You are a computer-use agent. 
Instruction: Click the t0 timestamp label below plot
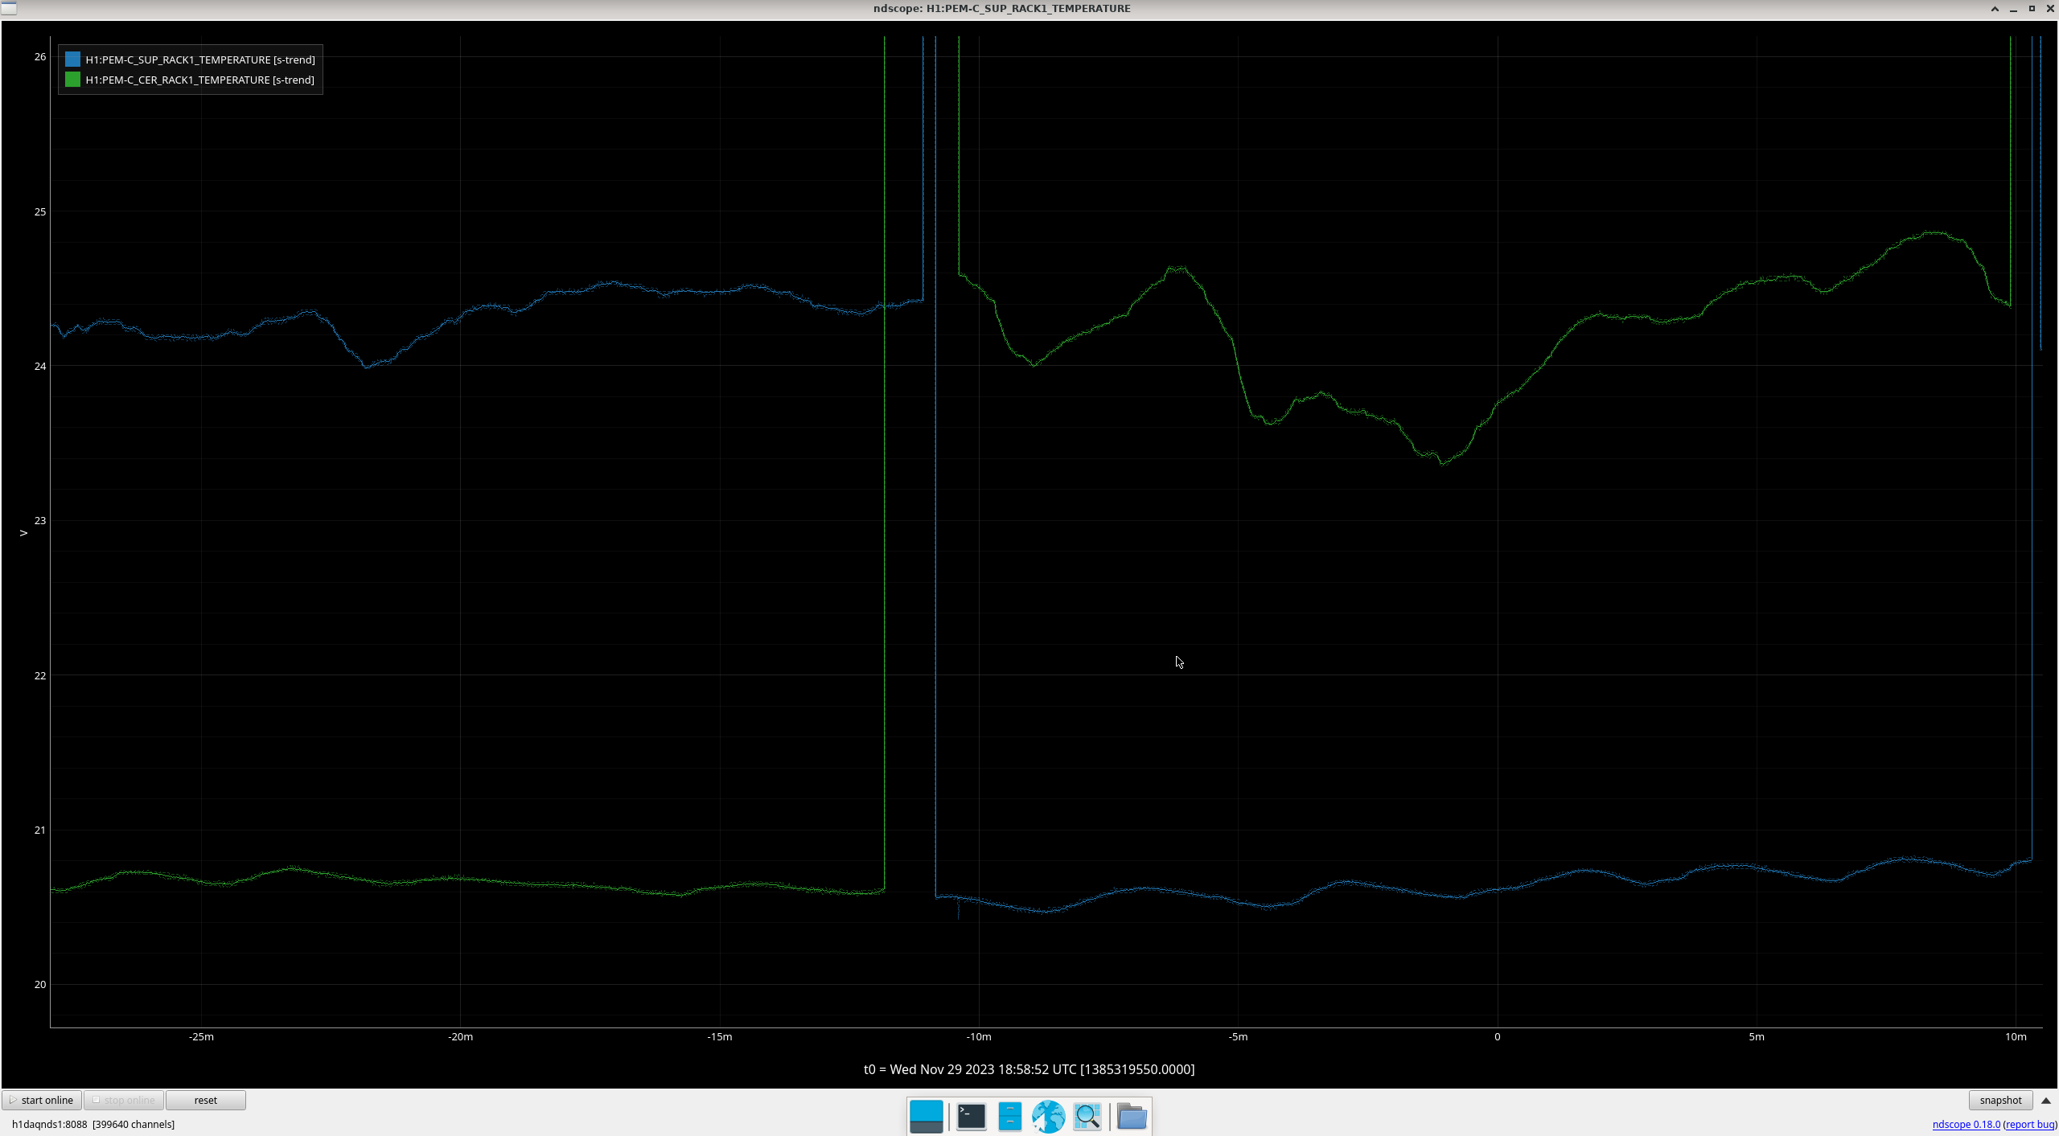tap(1029, 1069)
